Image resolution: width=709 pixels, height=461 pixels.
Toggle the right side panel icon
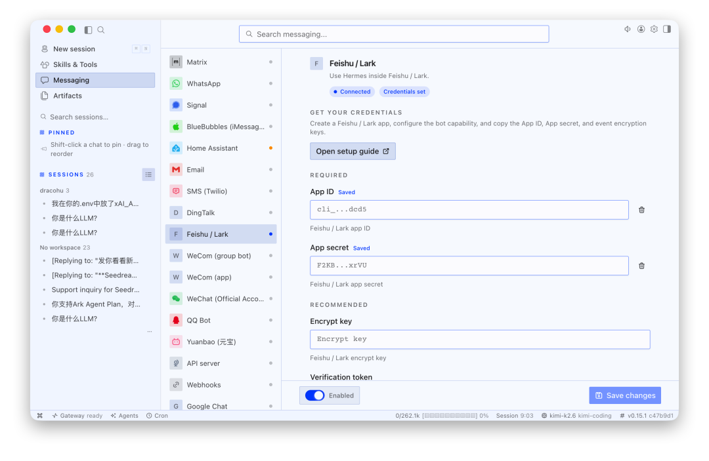click(667, 30)
